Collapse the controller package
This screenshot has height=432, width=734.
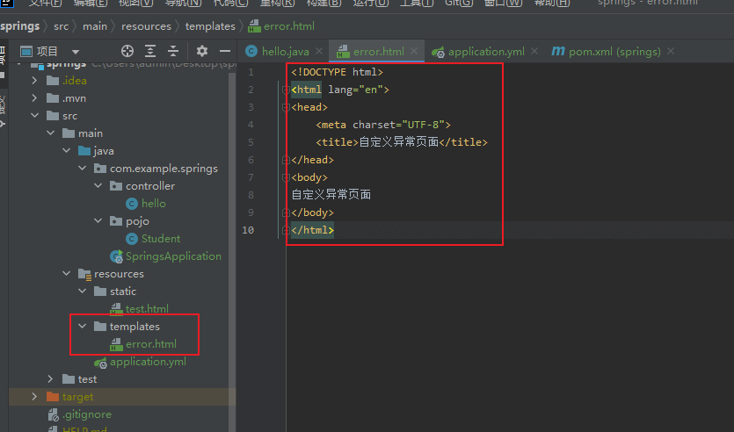coord(98,185)
